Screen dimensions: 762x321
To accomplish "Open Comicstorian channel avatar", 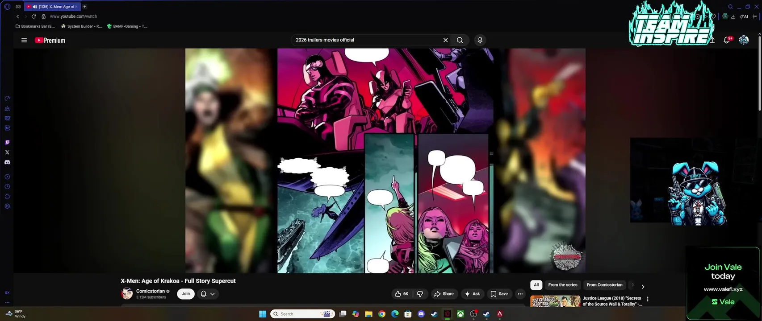I will [x=127, y=293].
